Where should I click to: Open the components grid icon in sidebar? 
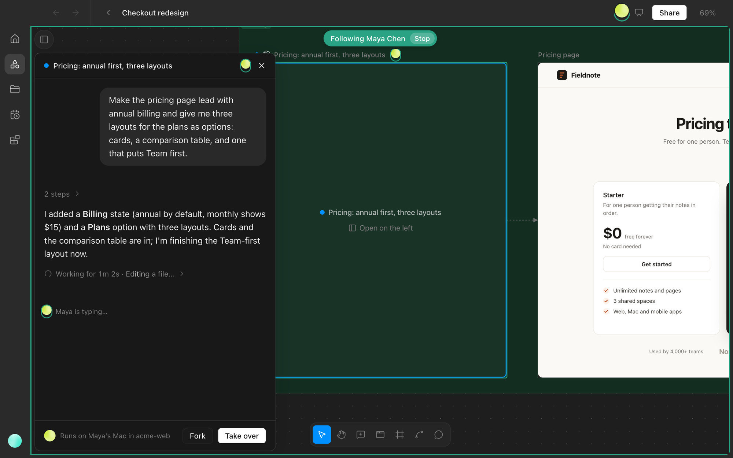pyautogui.click(x=15, y=140)
